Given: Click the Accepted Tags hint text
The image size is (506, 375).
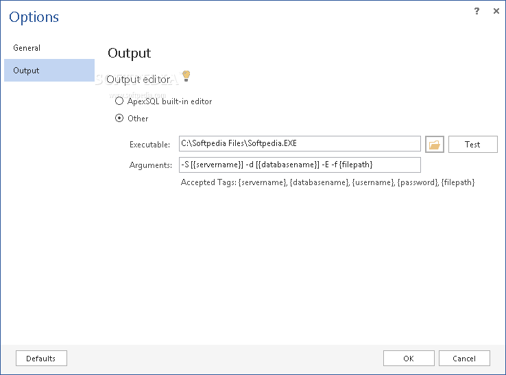Looking at the screenshot, I should point(328,182).
